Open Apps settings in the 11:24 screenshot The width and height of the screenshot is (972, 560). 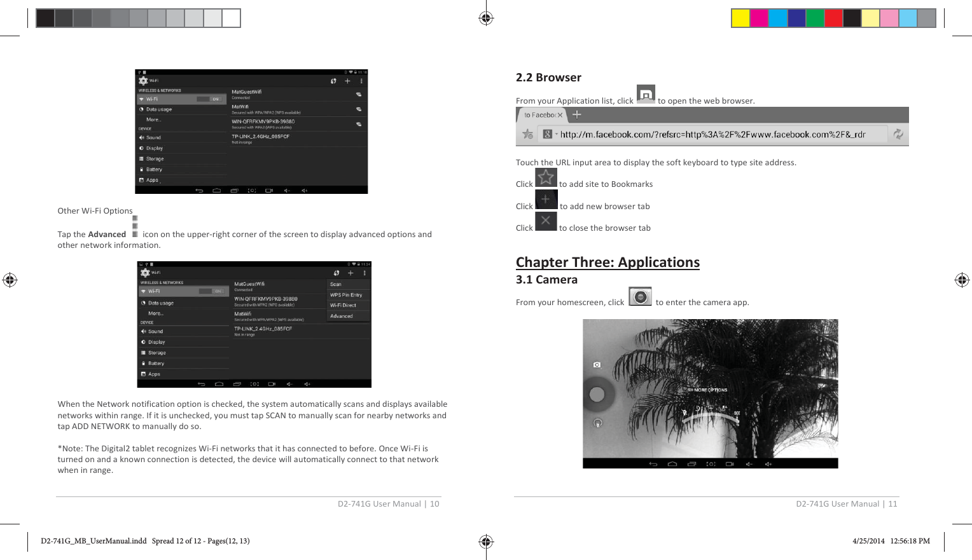[x=184, y=374]
